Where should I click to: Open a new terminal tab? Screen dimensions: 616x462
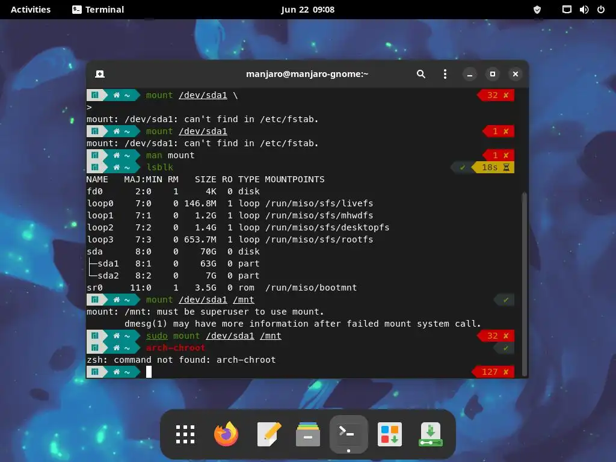(100, 74)
